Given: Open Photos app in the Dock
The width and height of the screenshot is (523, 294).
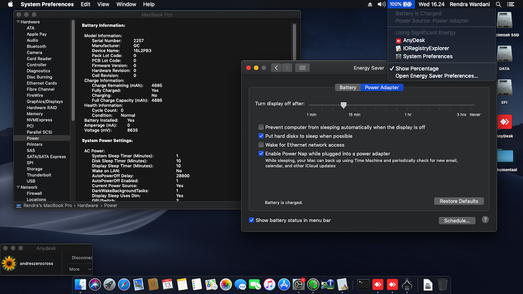Looking at the screenshot, I should (x=226, y=284).
